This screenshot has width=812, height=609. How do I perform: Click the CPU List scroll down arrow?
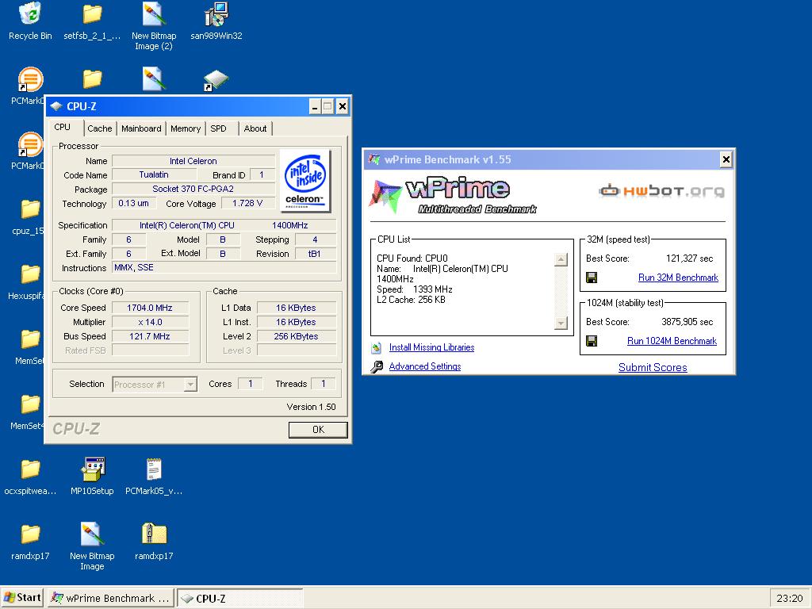pyautogui.click(x=561, y=324)
